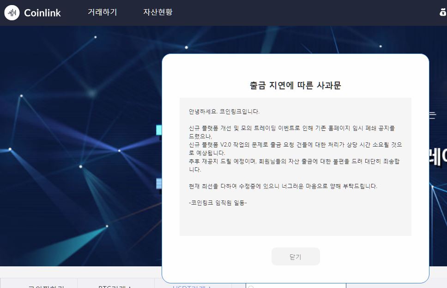Select the 거래하기 menu item

click(x=103, y=13)
